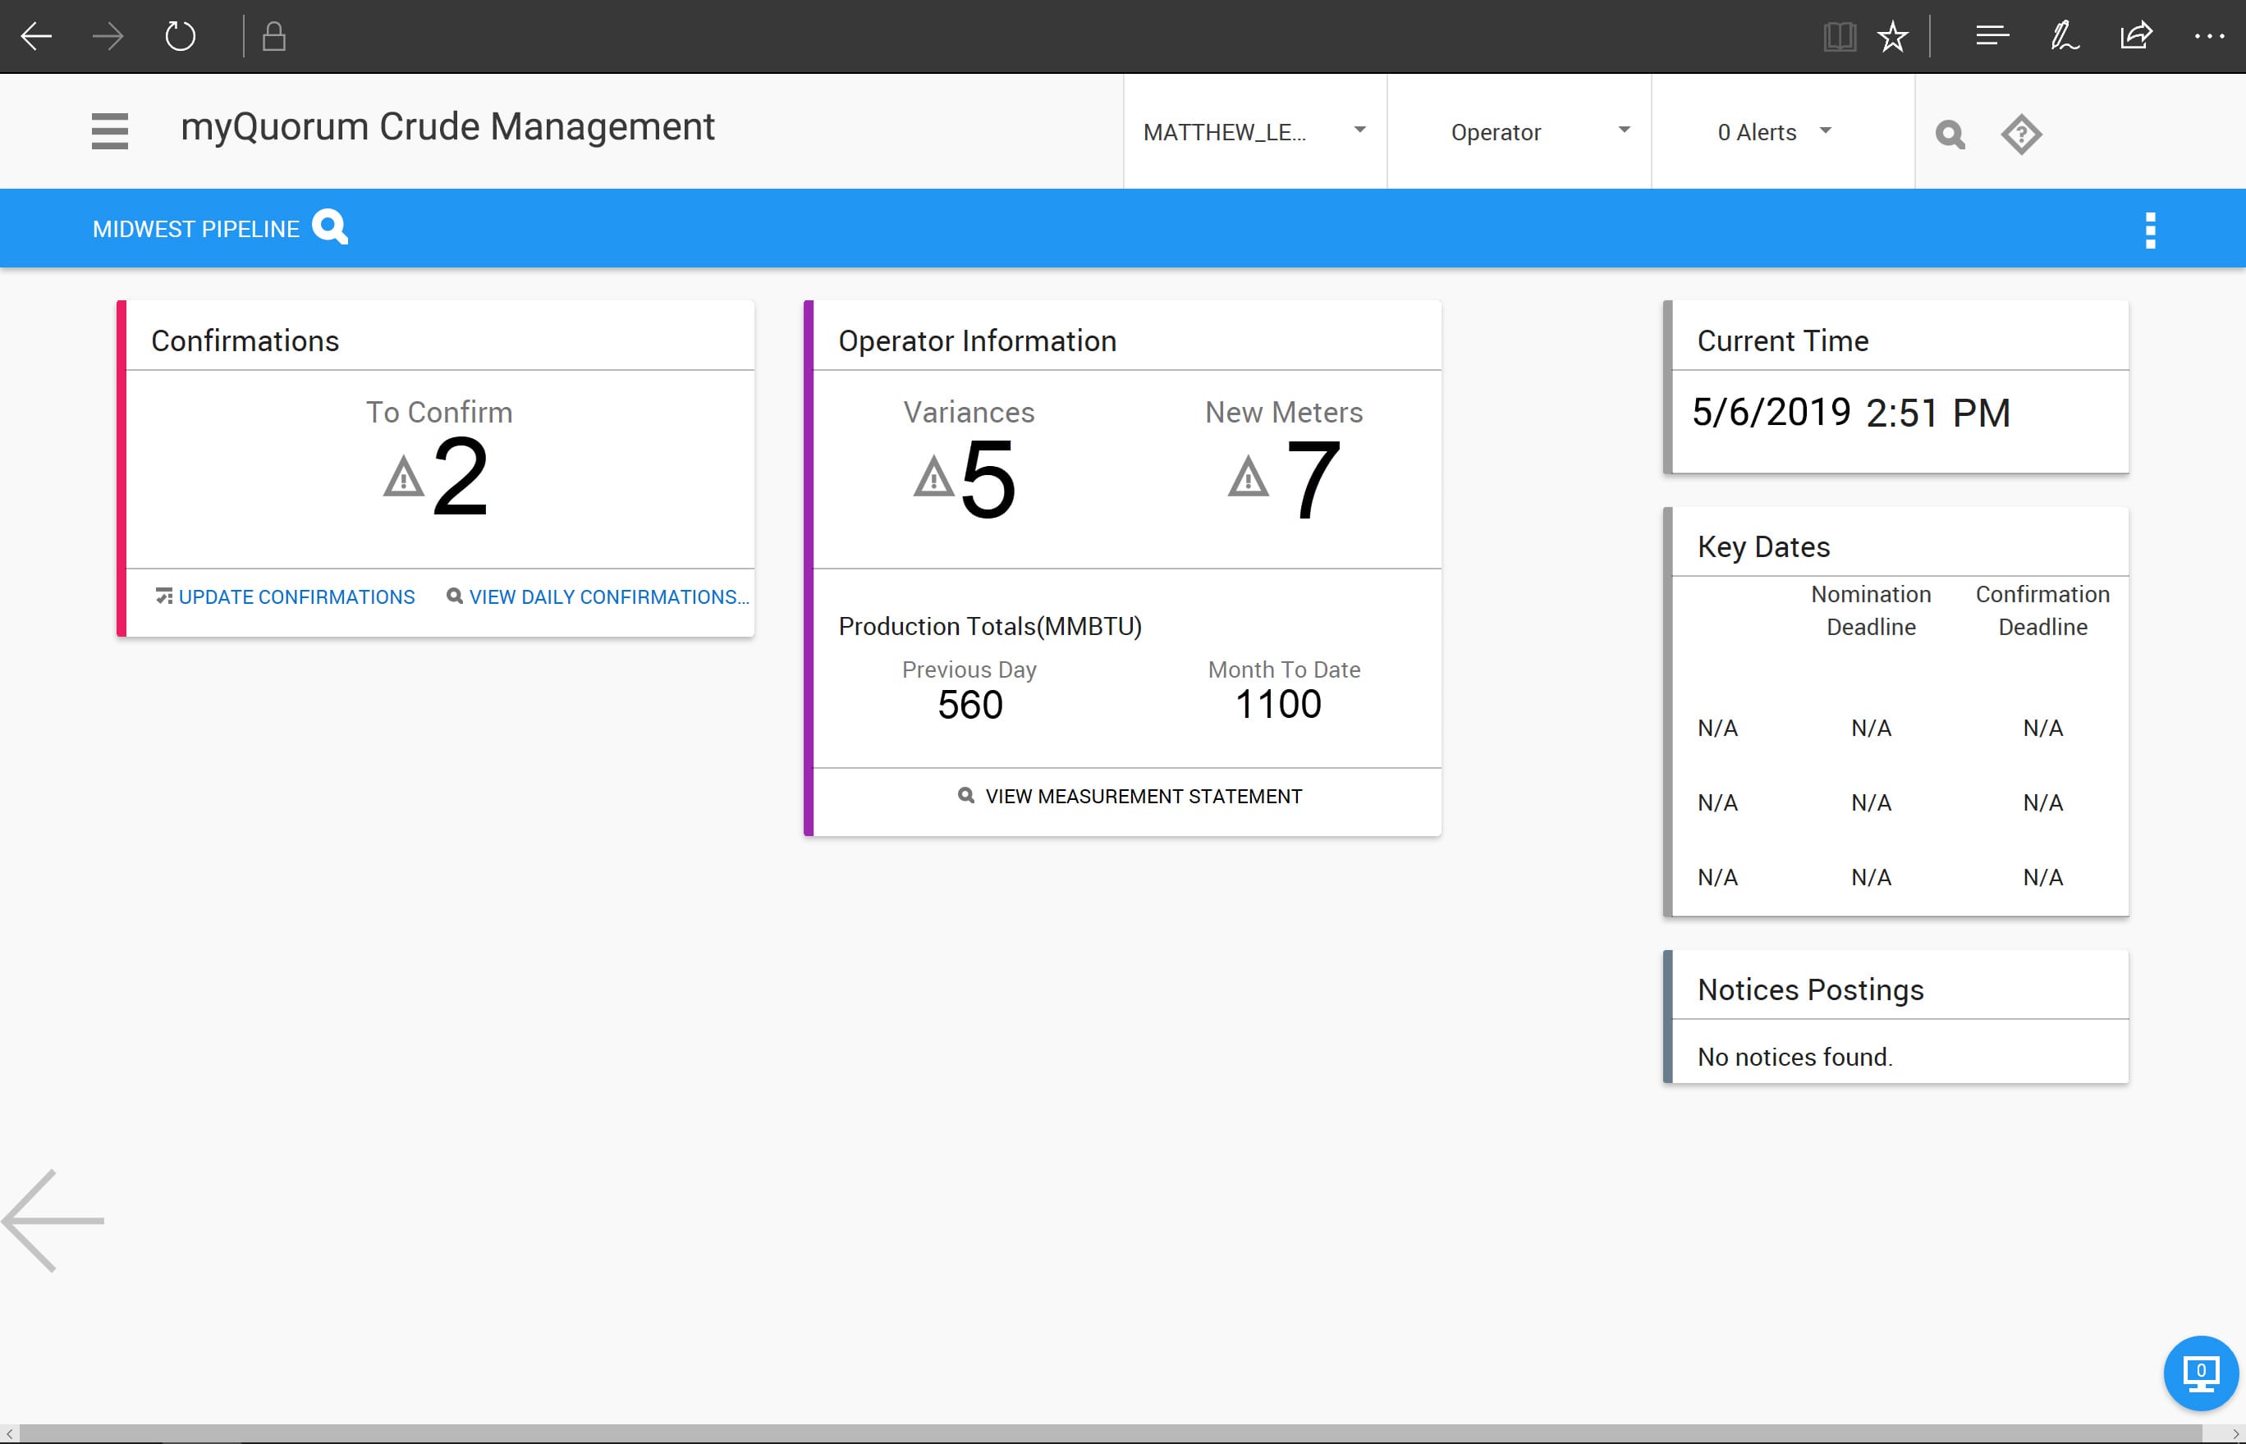Open the hamburger navigation menu
2246x1444 pixels.
[110, 131]
